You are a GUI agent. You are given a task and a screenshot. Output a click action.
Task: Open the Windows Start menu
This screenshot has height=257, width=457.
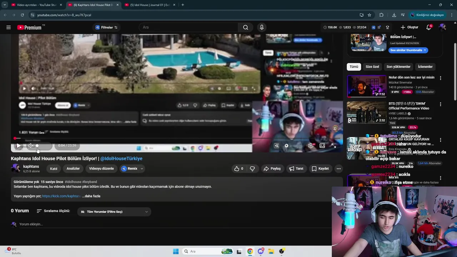[x=176, y=251]
